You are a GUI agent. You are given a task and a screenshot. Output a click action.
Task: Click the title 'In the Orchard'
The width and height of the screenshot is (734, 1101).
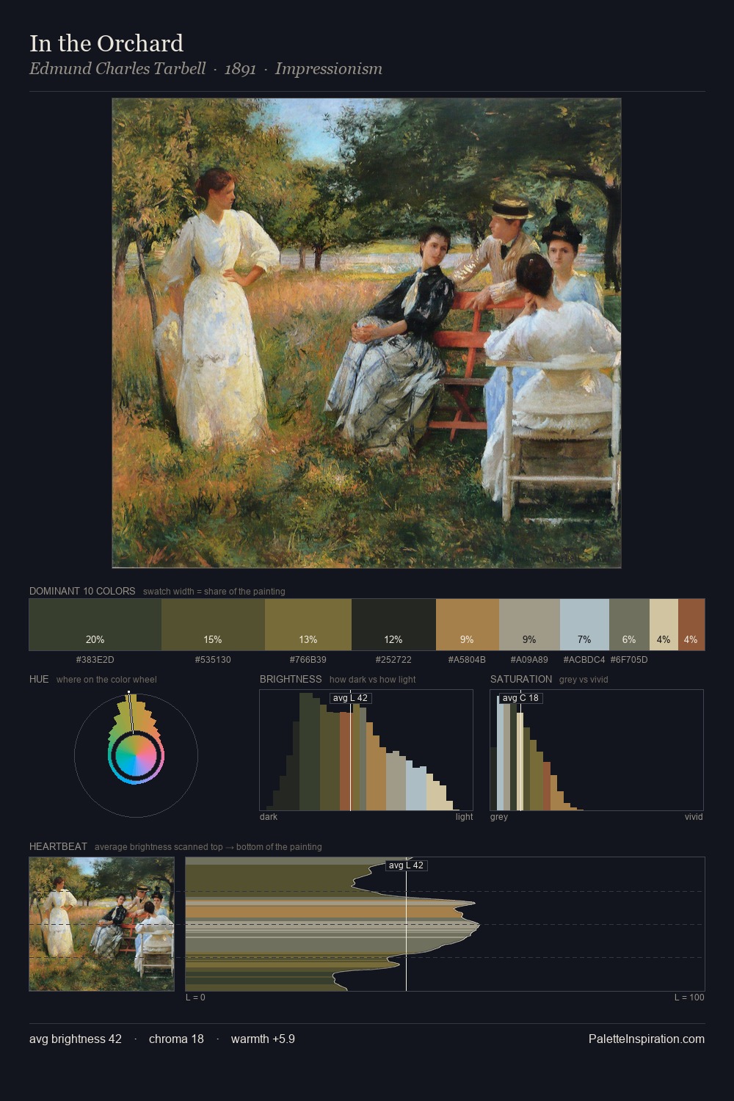(x=106, y=44)
